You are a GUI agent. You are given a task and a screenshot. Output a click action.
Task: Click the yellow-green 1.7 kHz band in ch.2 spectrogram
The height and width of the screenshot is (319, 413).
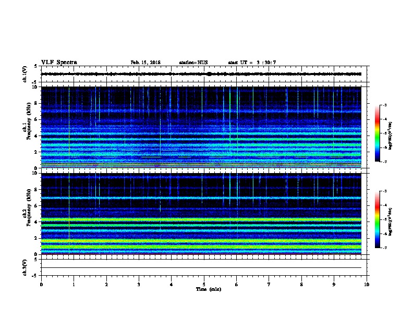pos(201,241)
